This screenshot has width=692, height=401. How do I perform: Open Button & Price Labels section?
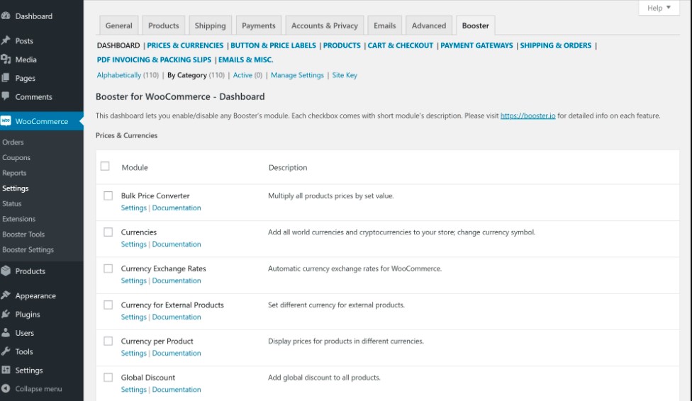coord(273,45)
